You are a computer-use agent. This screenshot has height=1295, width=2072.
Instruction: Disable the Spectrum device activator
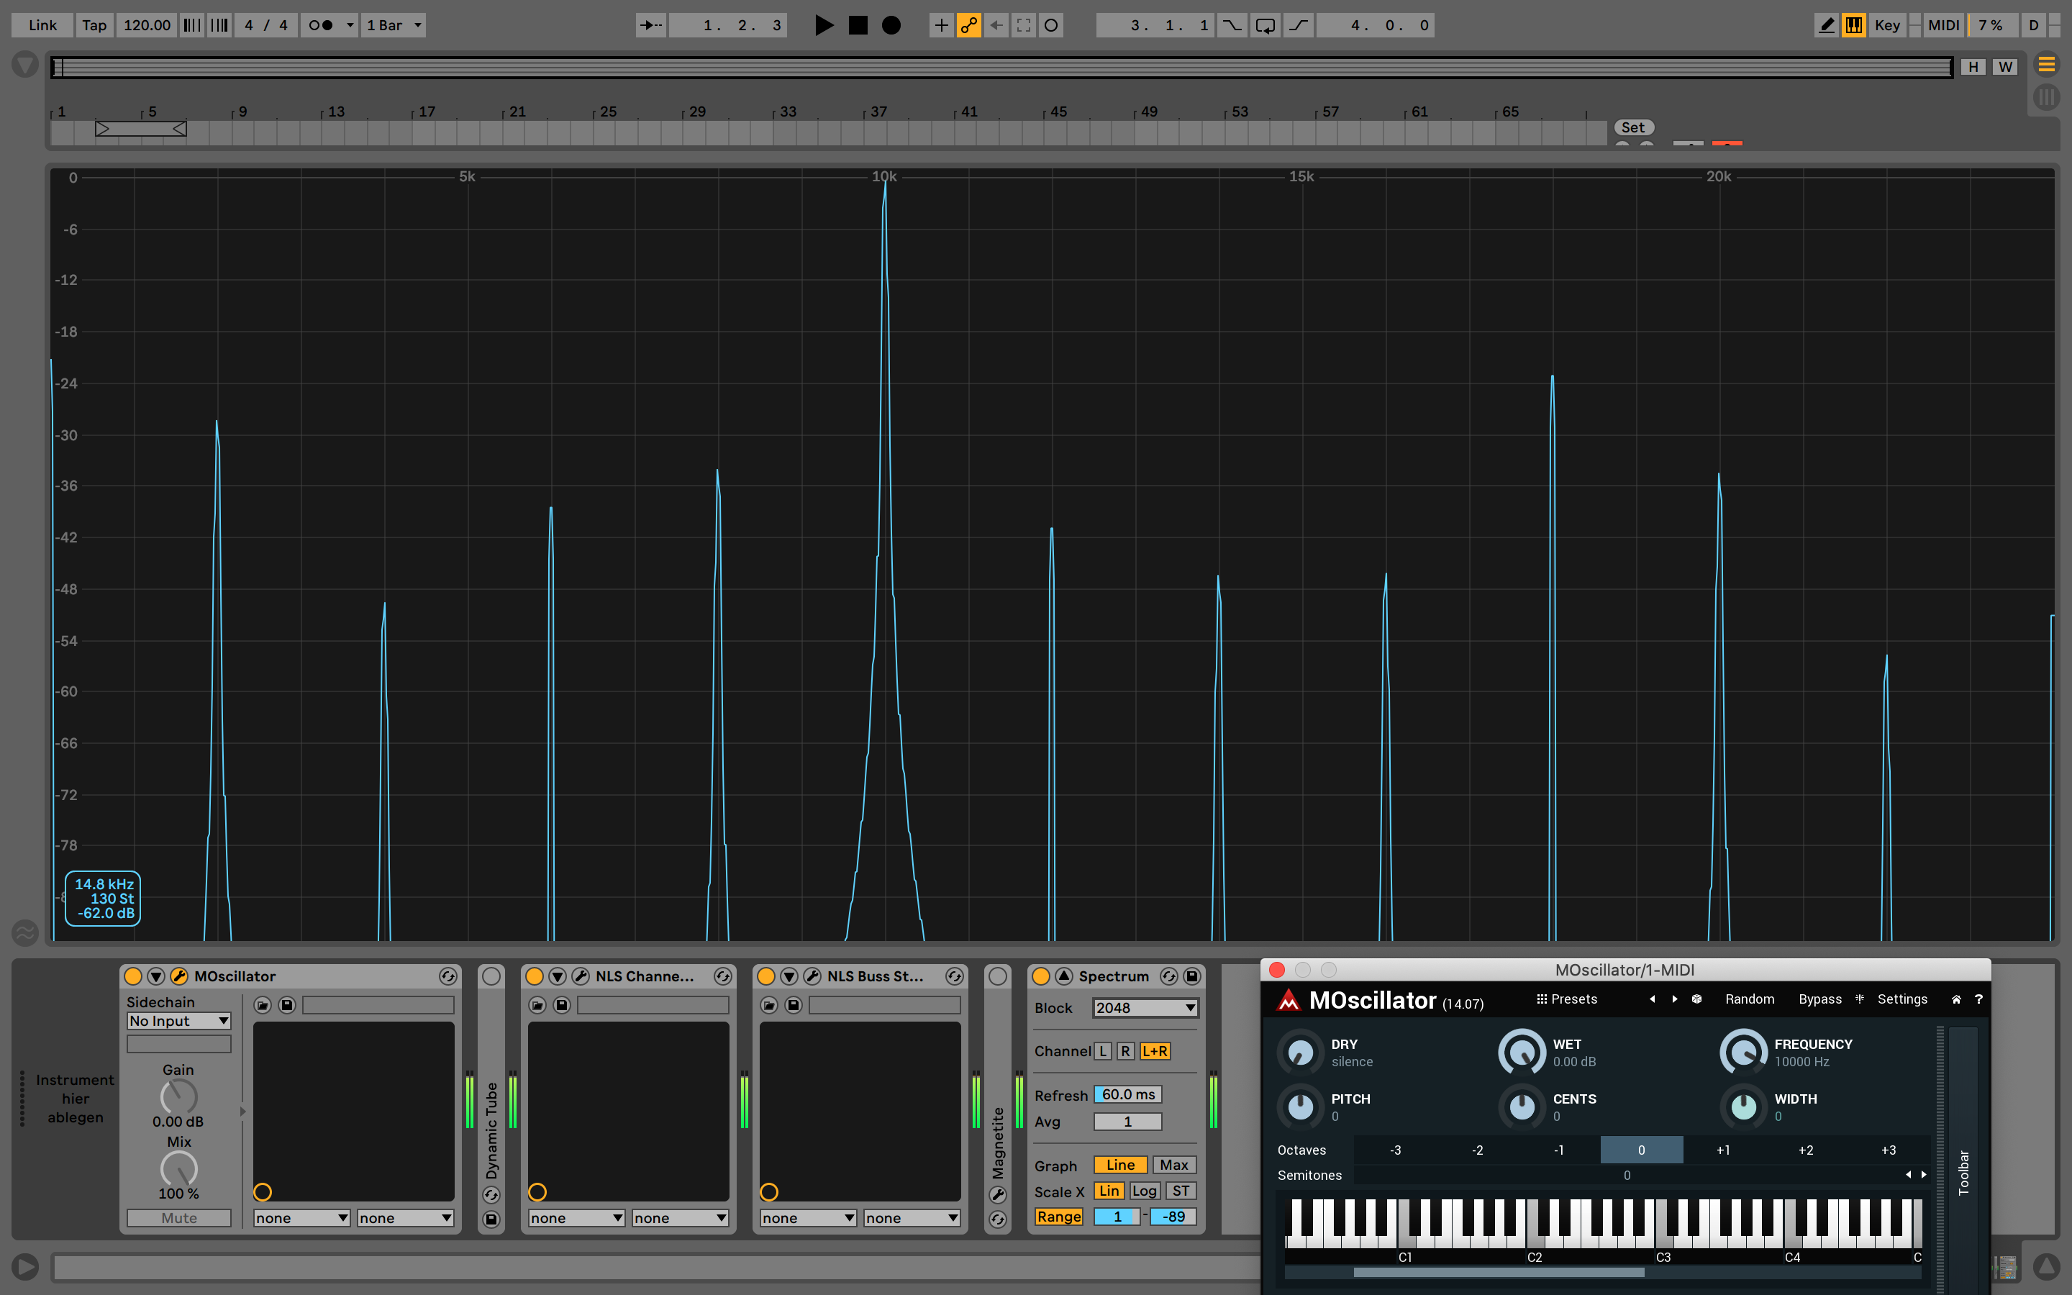[1041, 976]
